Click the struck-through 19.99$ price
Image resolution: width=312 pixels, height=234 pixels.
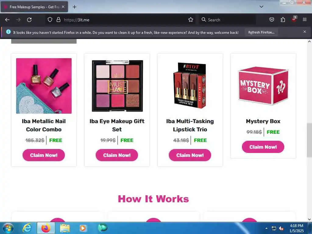point(108,140)
